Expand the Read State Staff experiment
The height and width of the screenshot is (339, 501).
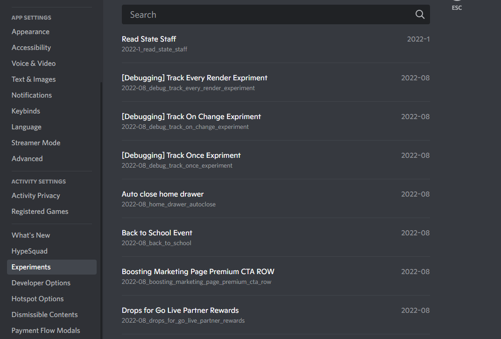pos(276,44)
